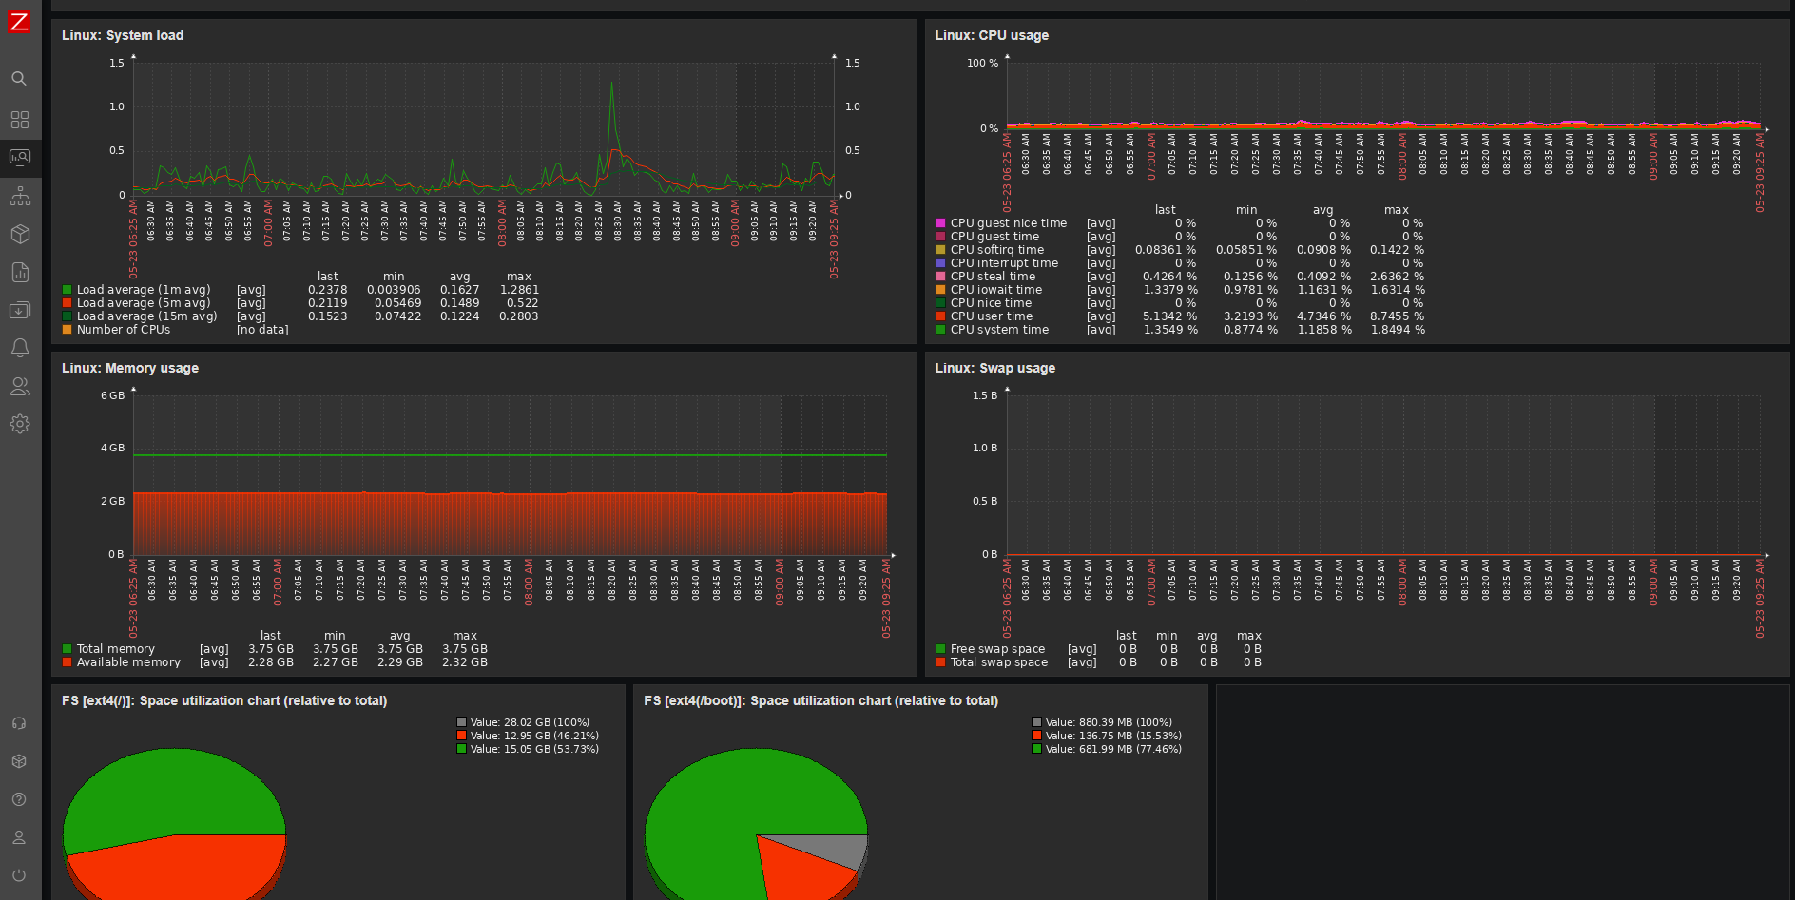The width and height of the screenshot is (1795, 900).
Task: Open the Services section via network icon
Action: (19, 196)
